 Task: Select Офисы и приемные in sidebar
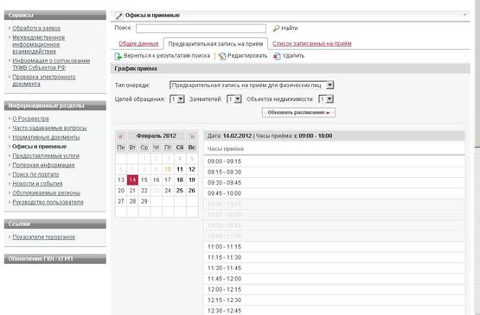(x=39, y=147)
